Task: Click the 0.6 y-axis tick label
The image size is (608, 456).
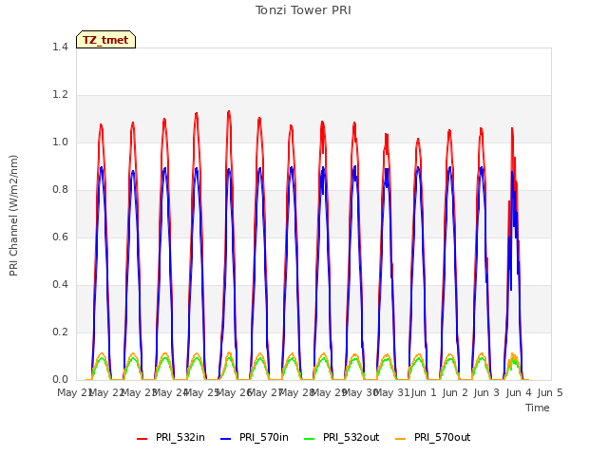Action: [x=60, y=237]
